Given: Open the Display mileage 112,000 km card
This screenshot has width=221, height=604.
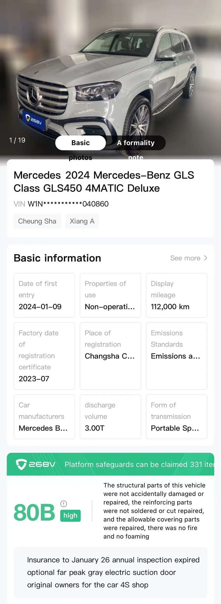Looking at the screenshot, I should (x=177, y=295).
